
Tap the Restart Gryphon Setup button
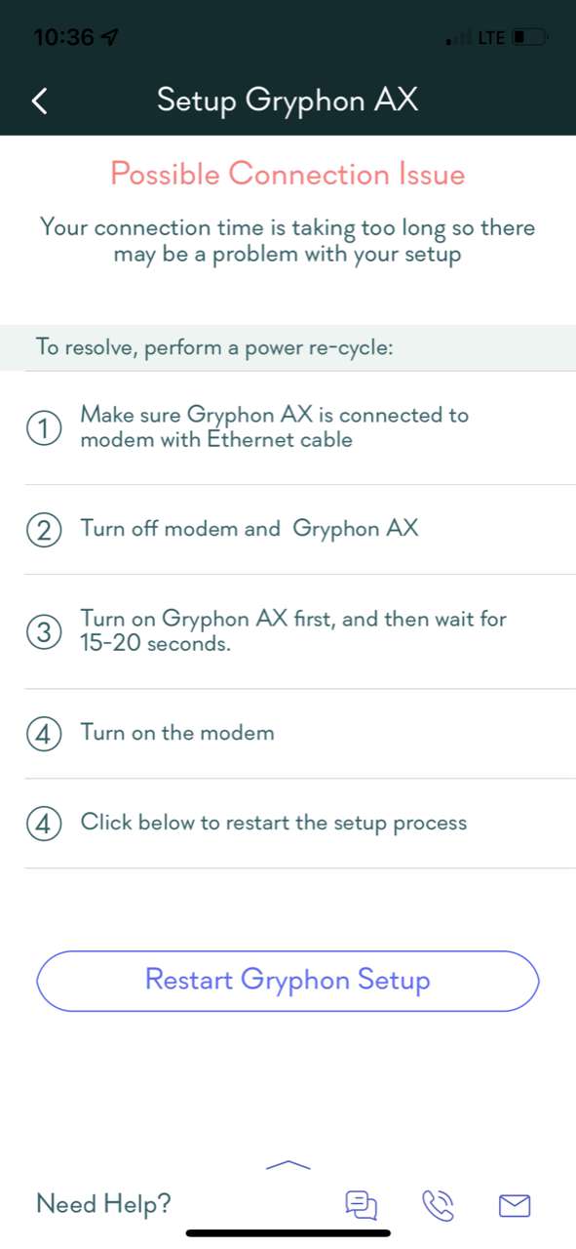tap(288, 981)
